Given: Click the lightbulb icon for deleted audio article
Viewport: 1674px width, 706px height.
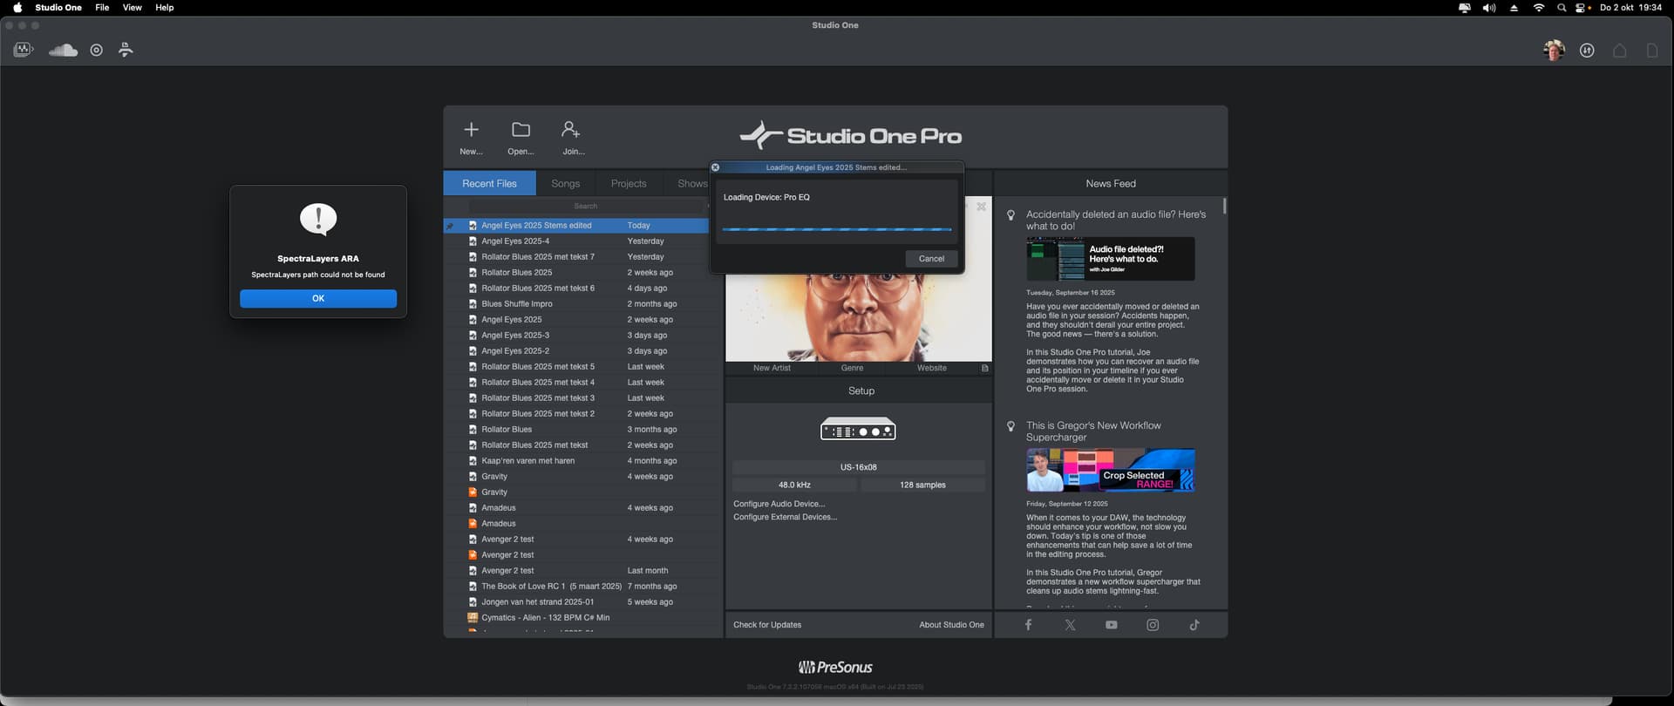Looking at the screenshot, I should click(x=1011, y=215).
